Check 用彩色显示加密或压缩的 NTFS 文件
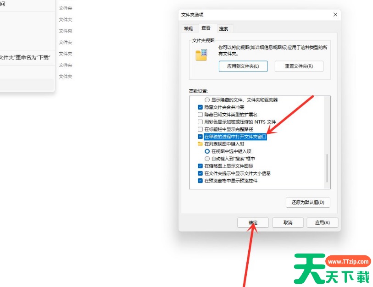Viewport: 373px width, 287px height. tap(200, 122)
